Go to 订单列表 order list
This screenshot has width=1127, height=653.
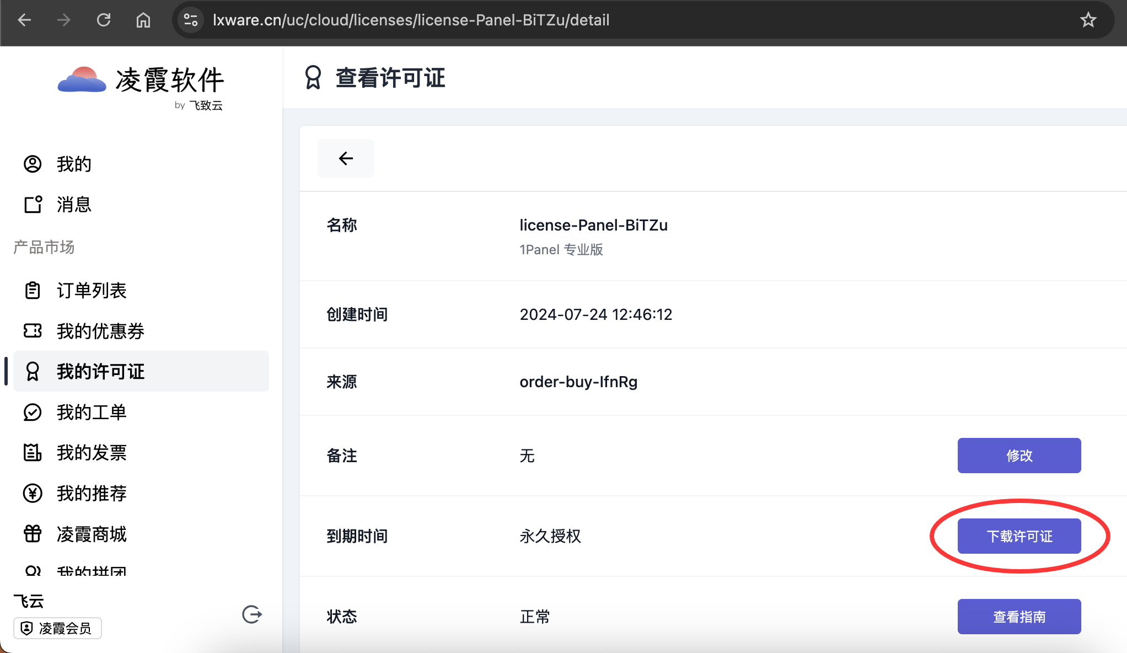coord(92,290)
